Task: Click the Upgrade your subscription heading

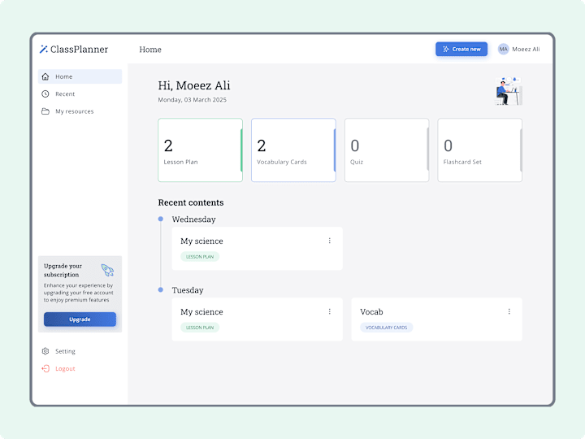Action: tap(63, 270)
